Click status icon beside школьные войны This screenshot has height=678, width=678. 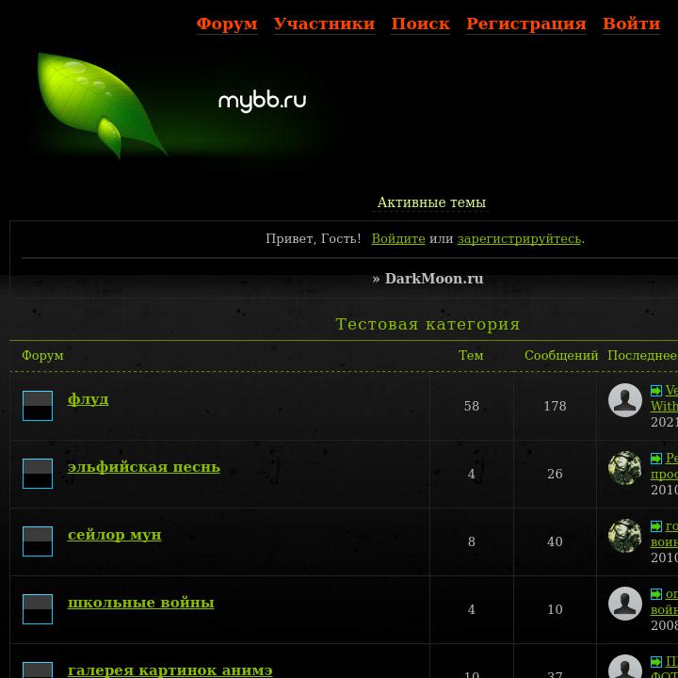tap(38, 609)
